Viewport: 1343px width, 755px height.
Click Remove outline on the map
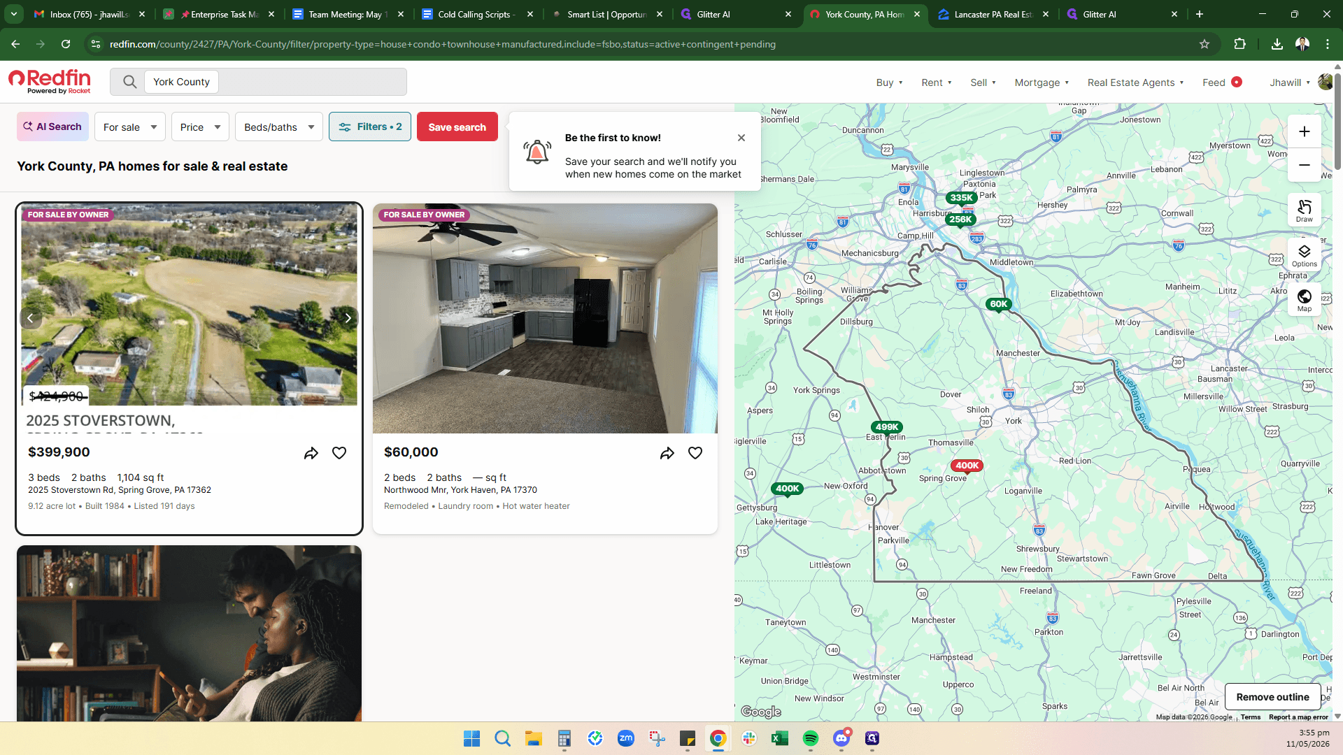tap(1272, 697)
